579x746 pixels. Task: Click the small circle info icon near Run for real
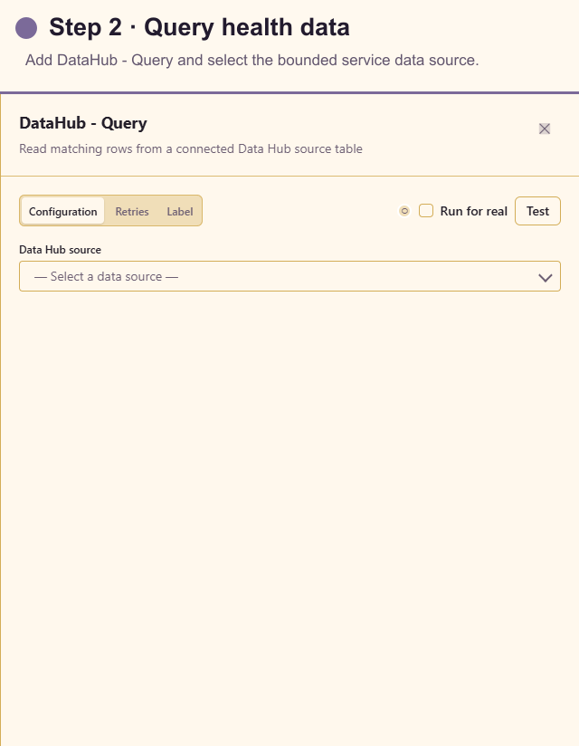(404, 211)
